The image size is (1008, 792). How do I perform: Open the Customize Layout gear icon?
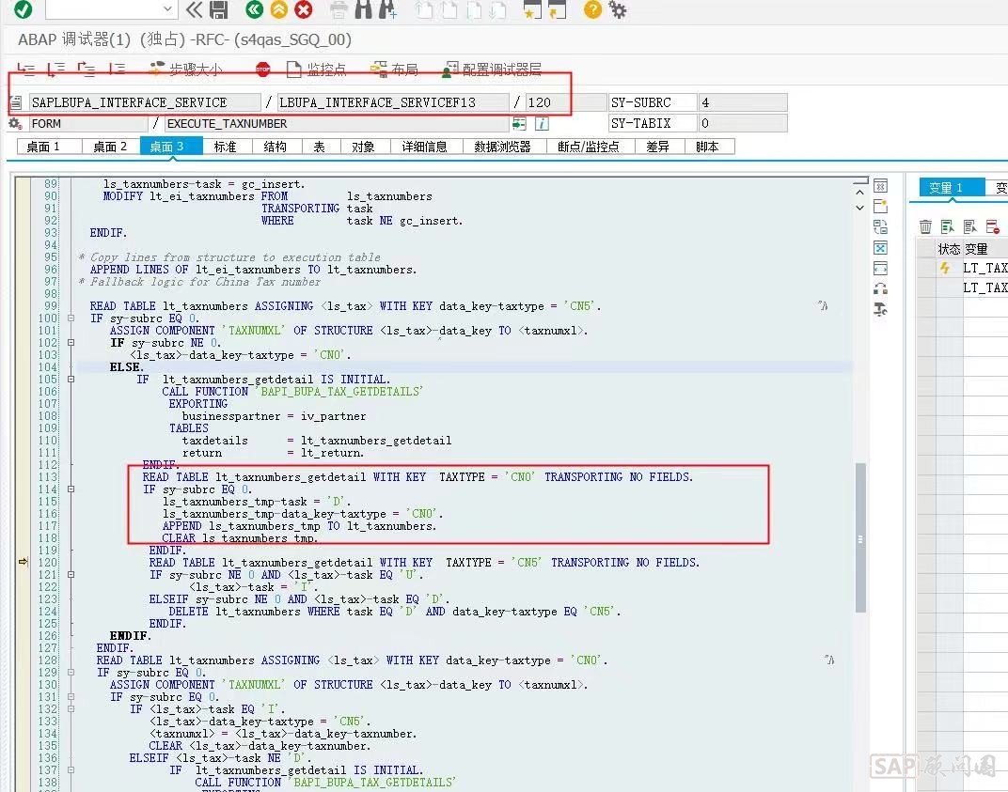(617, 9)
